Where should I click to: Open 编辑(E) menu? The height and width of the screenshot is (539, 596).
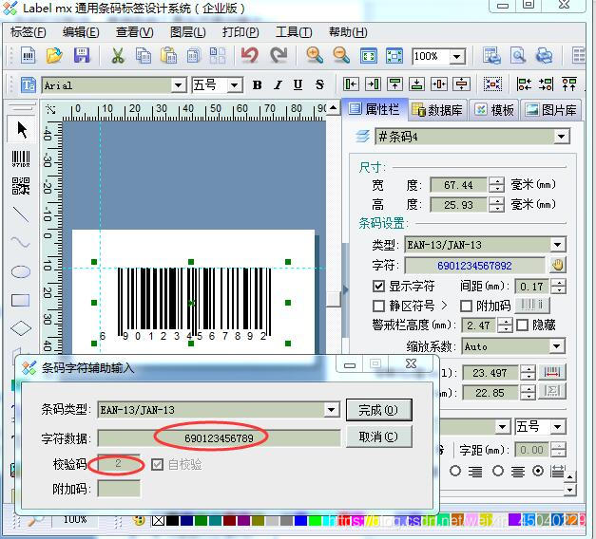point(81,32)
